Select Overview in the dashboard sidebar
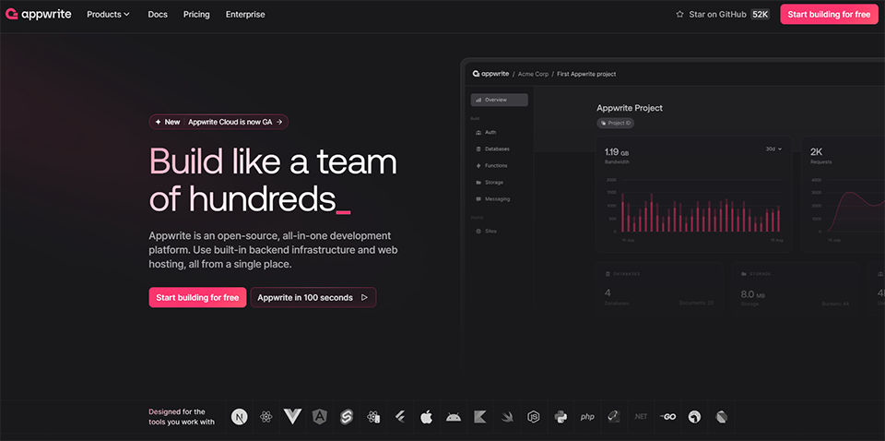Viewport: 885px width, 441px height. click(x=500, y=100)
